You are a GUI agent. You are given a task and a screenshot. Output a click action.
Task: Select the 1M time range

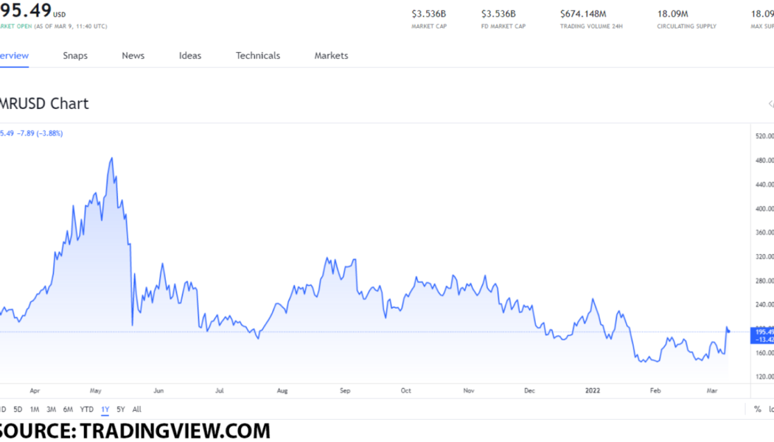click(x=35, y=409)
